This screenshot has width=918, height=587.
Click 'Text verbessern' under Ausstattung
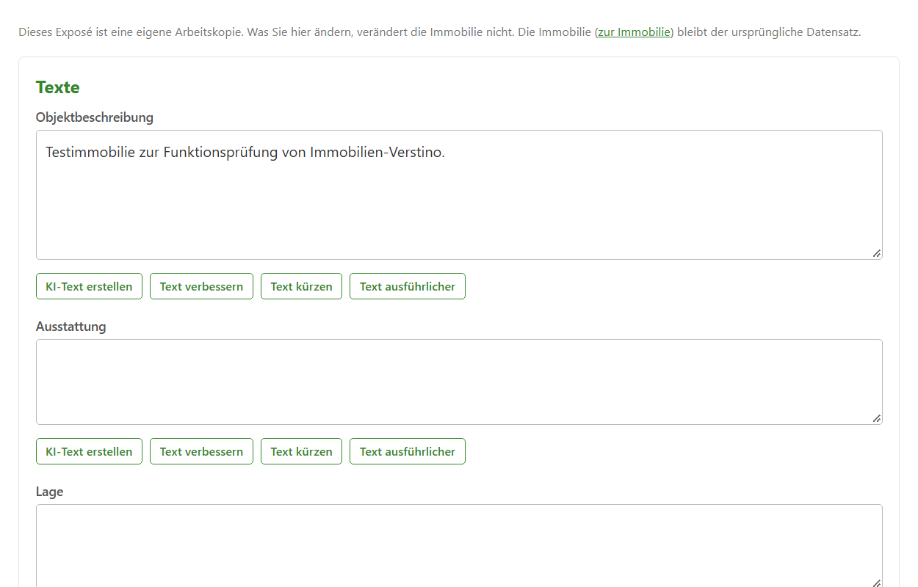[201, 451]
